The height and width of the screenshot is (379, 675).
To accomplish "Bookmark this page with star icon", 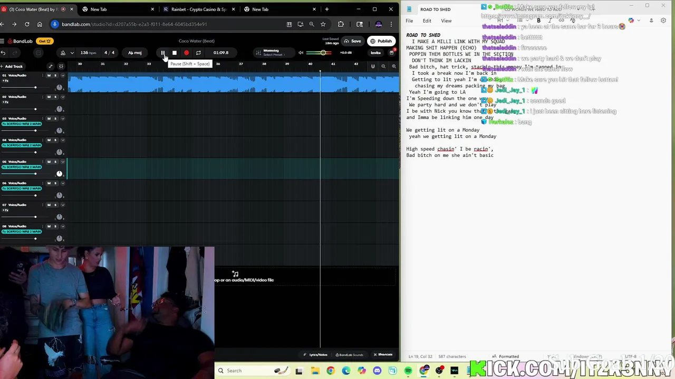I will (323, 24).
